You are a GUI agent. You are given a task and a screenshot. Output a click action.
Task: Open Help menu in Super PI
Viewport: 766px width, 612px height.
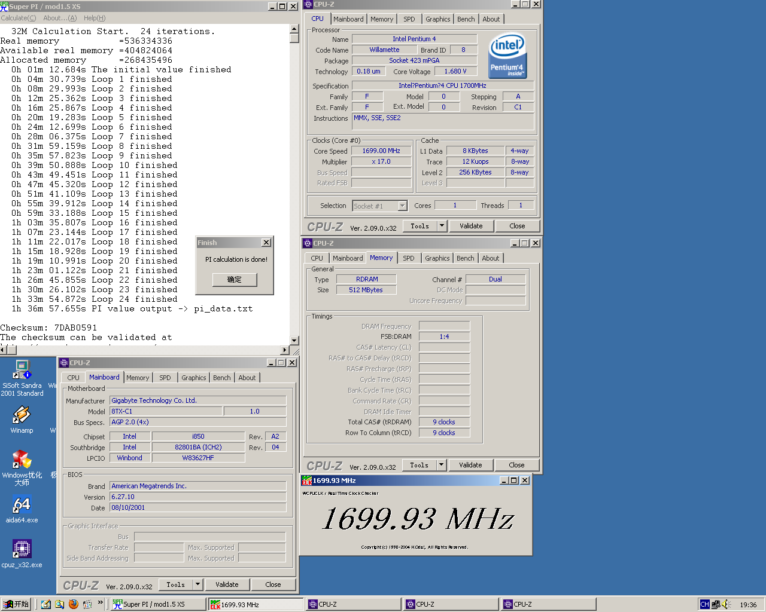pyautogui.click(x=95, y=18)
